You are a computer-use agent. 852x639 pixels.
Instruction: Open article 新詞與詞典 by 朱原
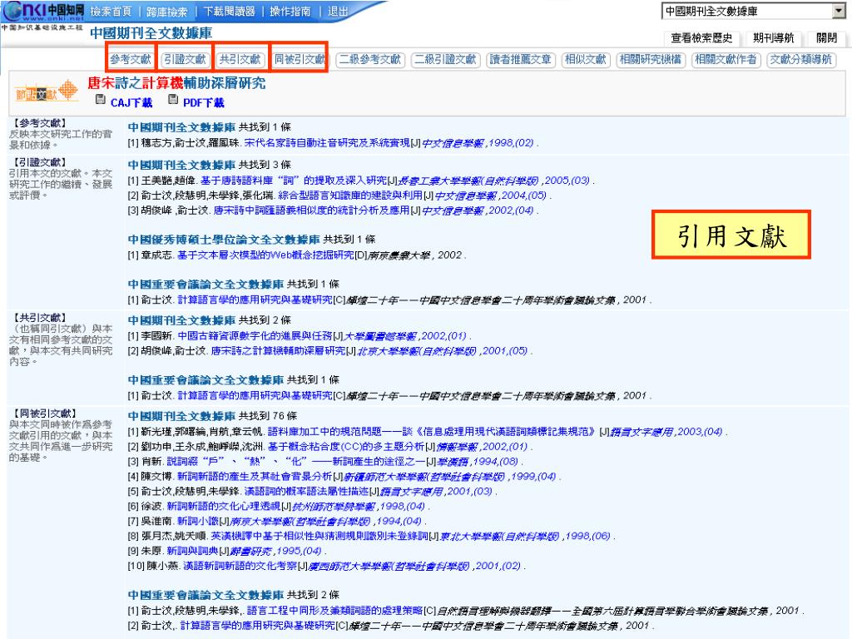click(192, 551)
